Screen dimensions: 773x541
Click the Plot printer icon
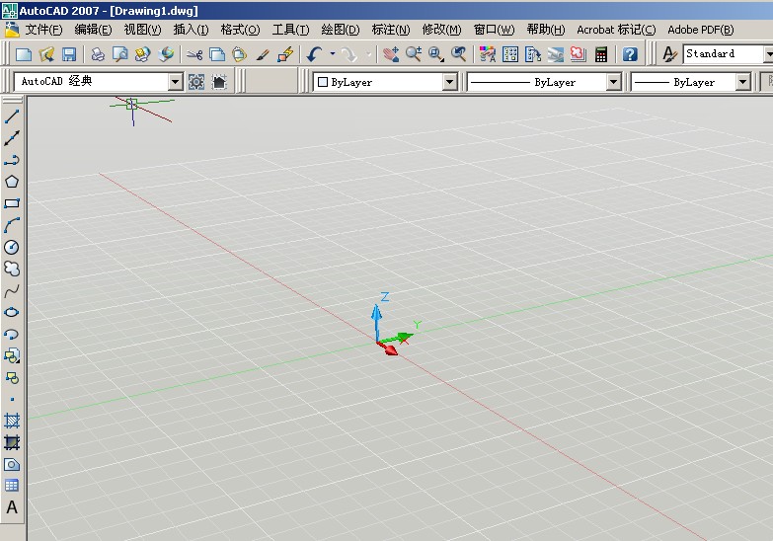click(x=98, y=54)
